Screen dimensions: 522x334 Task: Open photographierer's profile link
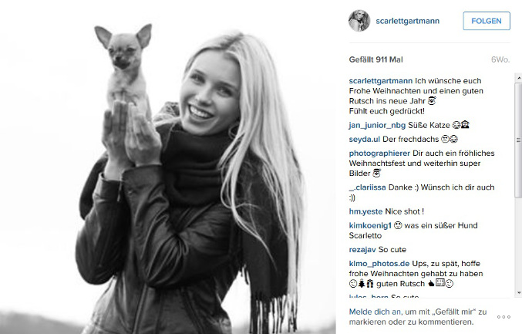point(379,154)
